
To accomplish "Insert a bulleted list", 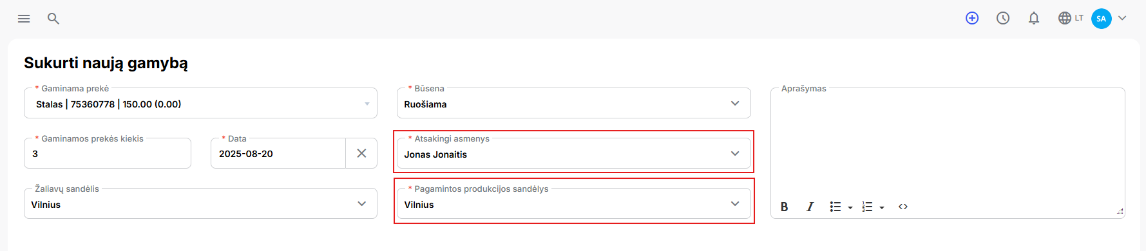I will pyautogui.click(x=841, y=207).
